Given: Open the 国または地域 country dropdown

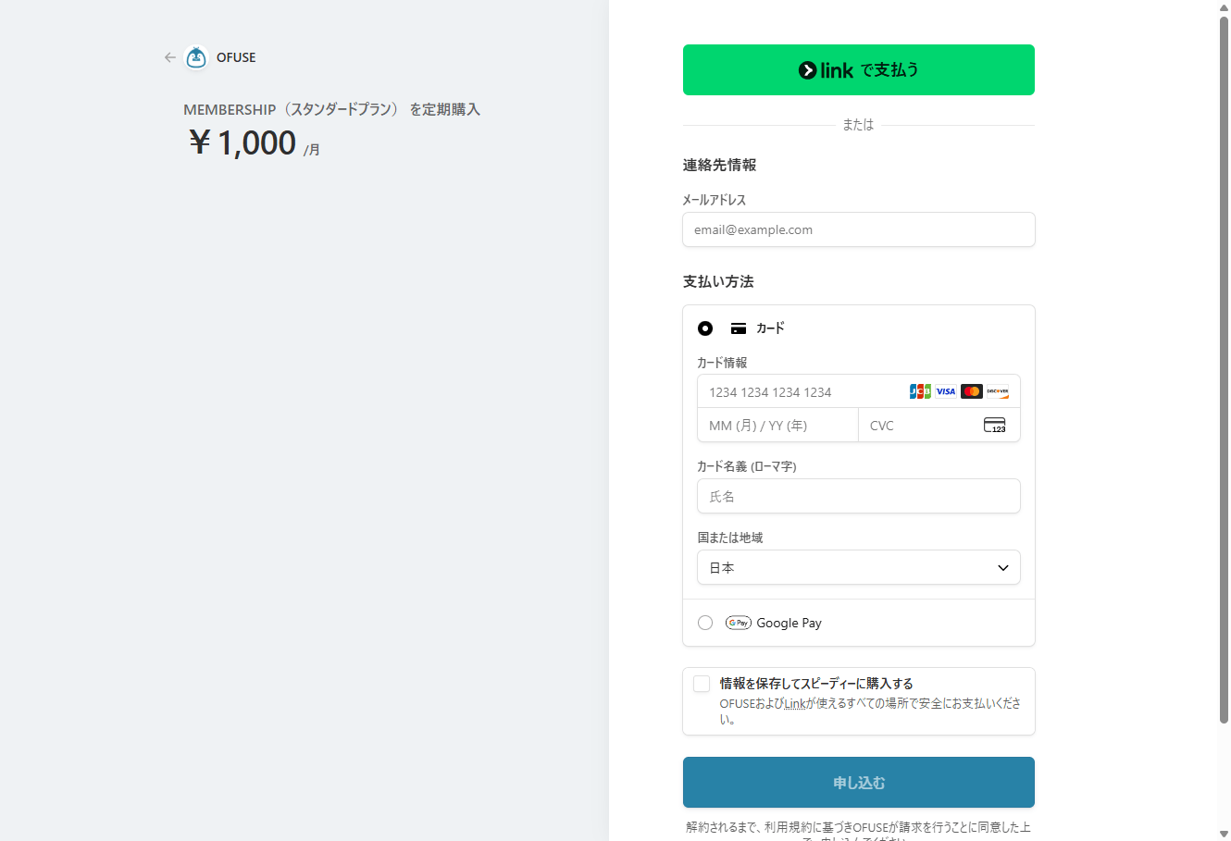Looking at the screenshot, I should [858, 567].
